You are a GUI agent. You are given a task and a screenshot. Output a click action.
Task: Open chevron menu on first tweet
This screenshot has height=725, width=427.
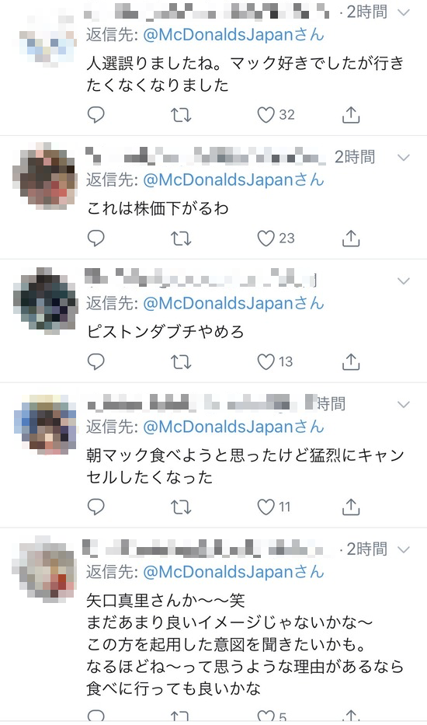404,12
